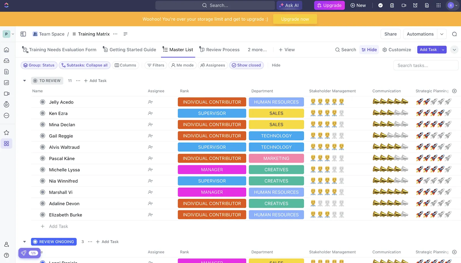
Task: Open the list description lines icon near Training Matrix
Action: tap(125, 34)
